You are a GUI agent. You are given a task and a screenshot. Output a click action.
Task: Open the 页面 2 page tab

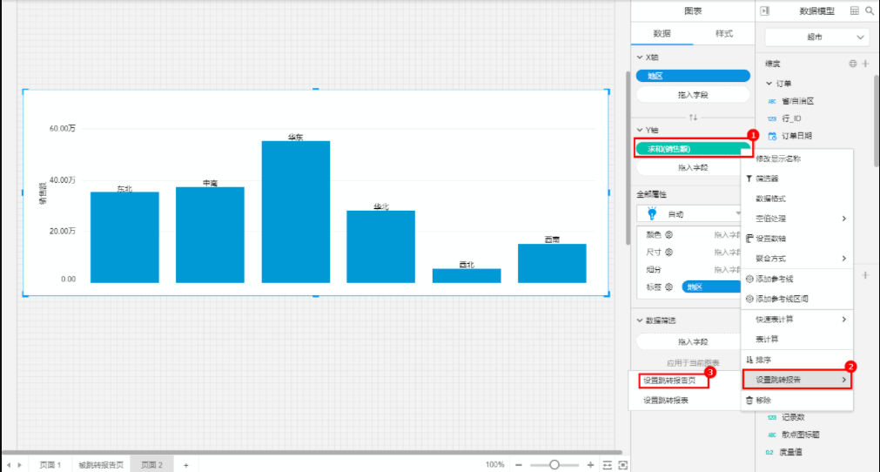coord(151,465)
